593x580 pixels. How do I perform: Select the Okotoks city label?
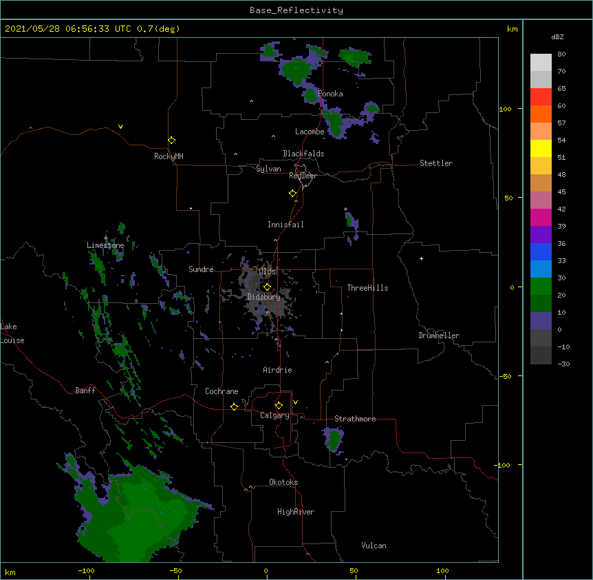(x=283, y=482)
